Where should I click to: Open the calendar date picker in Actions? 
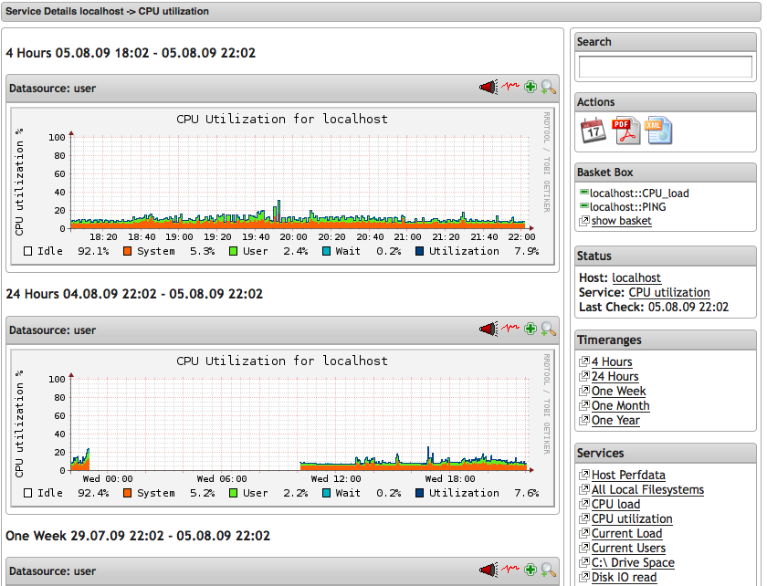594,131
